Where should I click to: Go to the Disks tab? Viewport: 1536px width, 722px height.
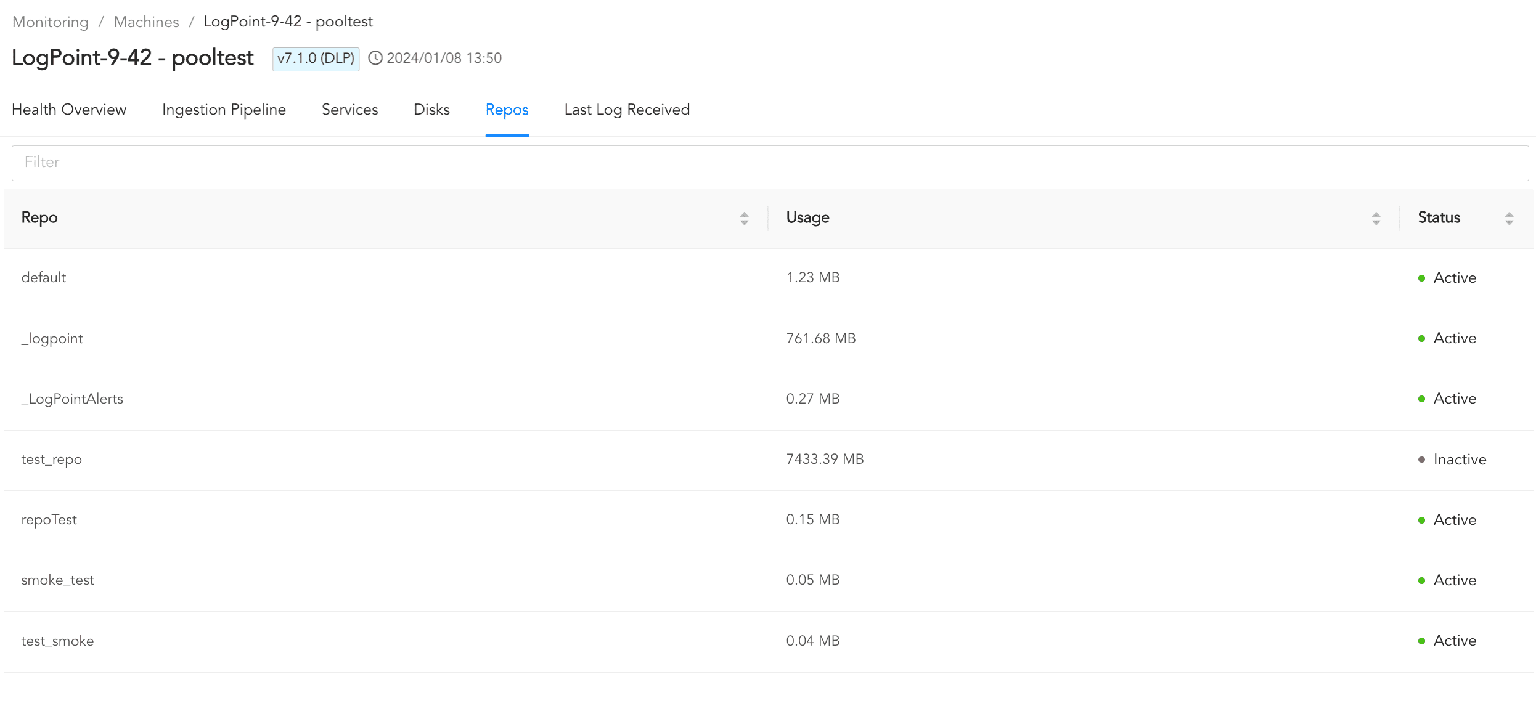431,110
